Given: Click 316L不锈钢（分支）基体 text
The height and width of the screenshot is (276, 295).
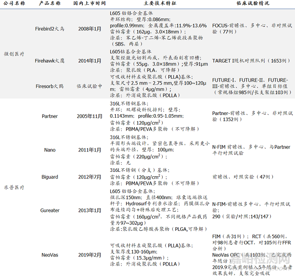Looking at the screenshot, I should point(140,170).
